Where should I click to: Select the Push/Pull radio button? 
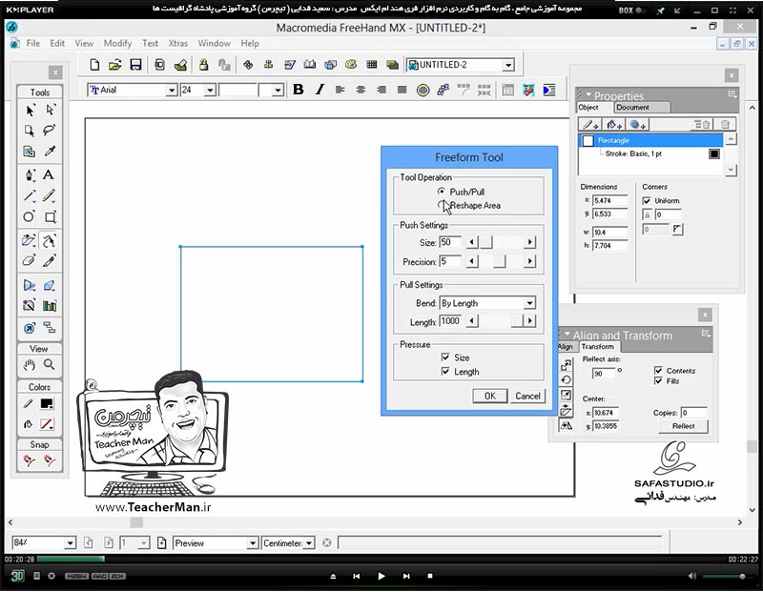click(441, 192)
